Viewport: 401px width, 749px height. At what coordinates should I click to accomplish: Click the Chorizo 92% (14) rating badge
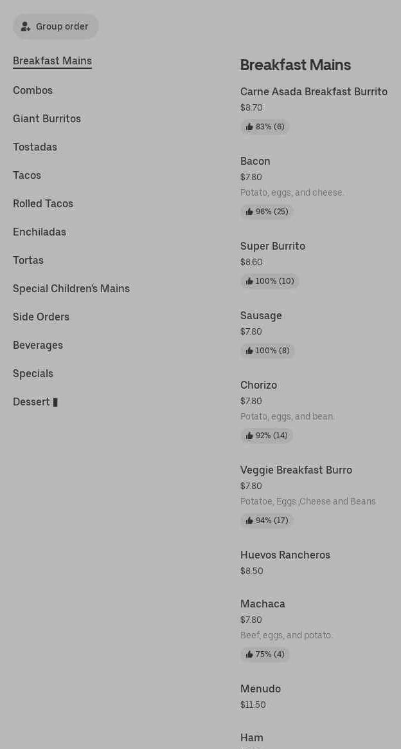[267, 436]
